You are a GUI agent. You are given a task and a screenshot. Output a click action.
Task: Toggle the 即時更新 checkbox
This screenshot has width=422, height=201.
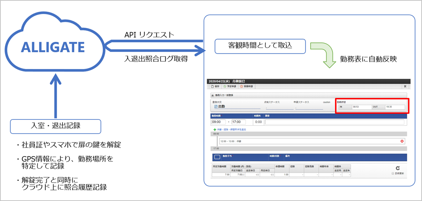coord(393,173)
